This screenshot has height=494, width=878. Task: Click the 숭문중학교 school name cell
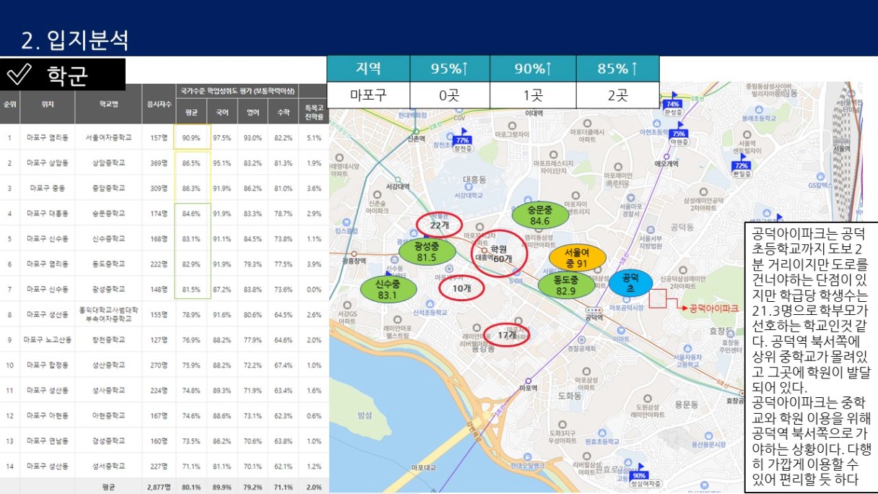click(109, 213)
